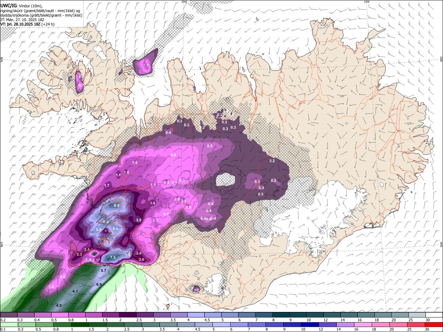Click the 7.5 precipitation value on the map
The height and width of the screenshot is (332, 443).
pos(113,258)
